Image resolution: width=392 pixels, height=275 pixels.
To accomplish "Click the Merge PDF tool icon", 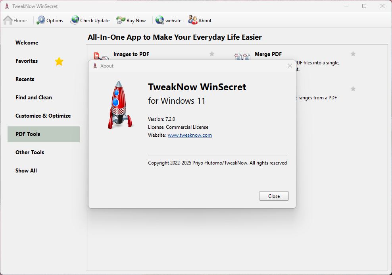I will pyautogui.click(x=242, y=56).
